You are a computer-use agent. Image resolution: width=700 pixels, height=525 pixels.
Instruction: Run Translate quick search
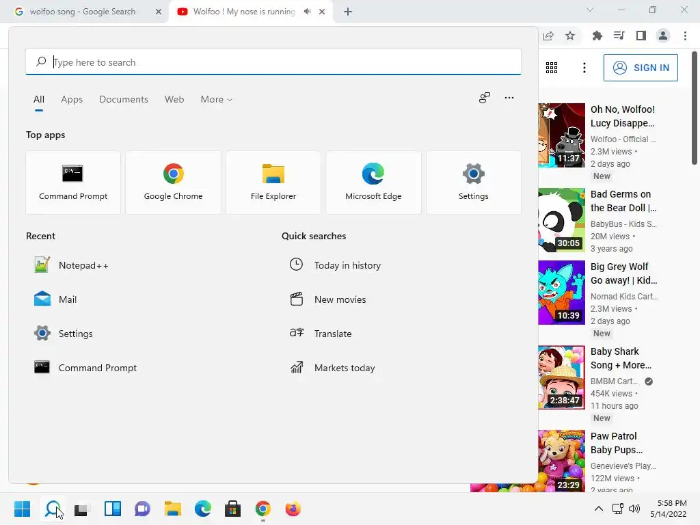(x=321, y=334)
